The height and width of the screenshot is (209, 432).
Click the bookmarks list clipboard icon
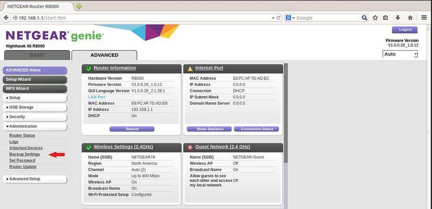click(x=386, y=18)
